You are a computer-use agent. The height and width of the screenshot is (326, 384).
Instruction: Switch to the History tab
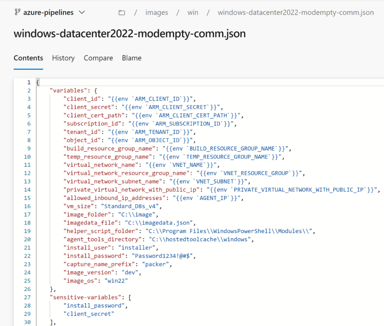coord(63,58)
